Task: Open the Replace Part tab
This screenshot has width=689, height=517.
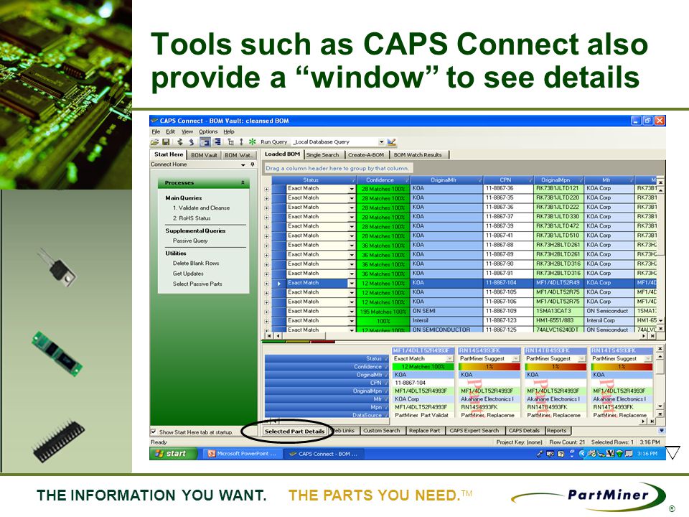Action: click(x=424, y=431)
